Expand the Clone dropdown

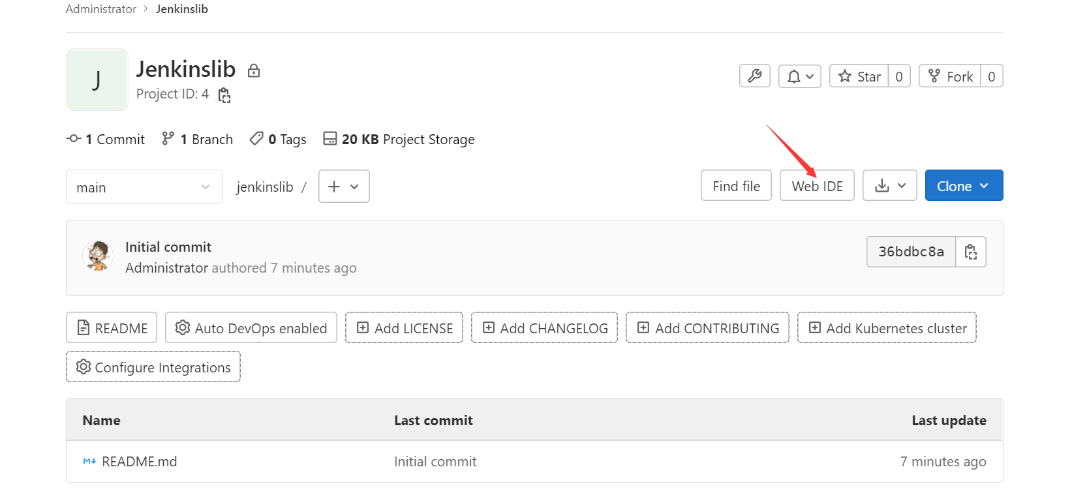[x=964, y=186]
